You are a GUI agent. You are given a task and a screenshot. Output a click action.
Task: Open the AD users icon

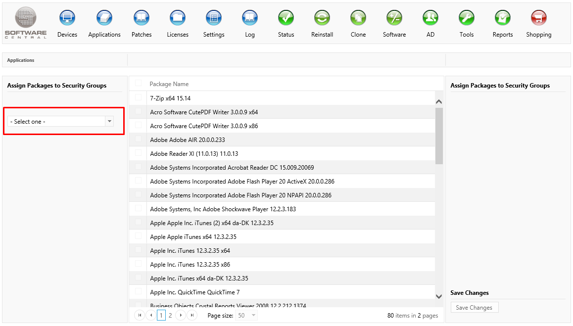[430, 18]
